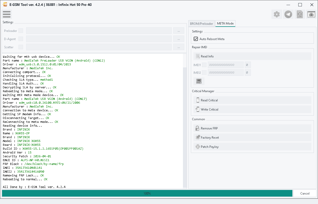Open the Telegram channel icon
This screenshot has height=204, width=318.
[x=288, y=14]
